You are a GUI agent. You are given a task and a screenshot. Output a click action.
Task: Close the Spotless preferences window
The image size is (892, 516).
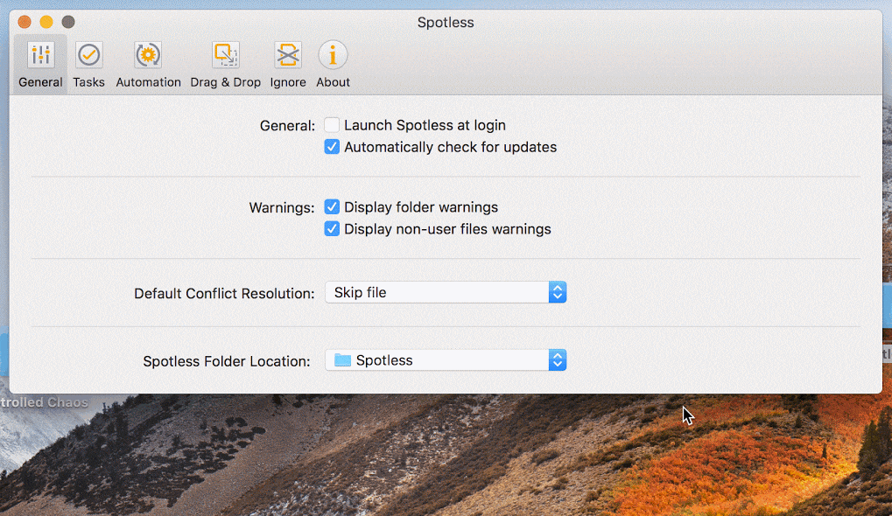(25, 22)
